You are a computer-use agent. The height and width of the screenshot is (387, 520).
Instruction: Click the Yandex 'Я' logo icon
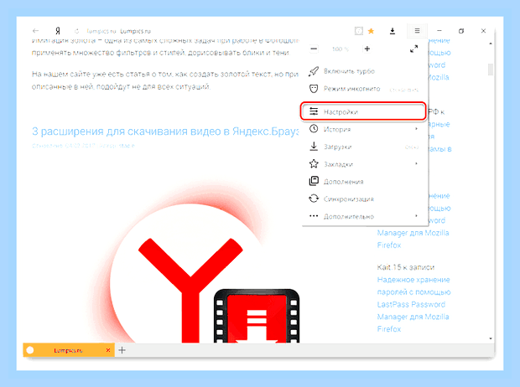pyautogui.click(x=58, y=31)
